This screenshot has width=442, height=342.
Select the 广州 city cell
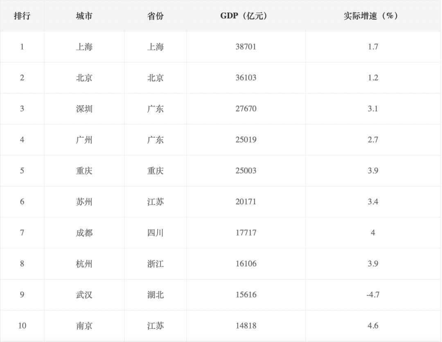coord(84,140)
